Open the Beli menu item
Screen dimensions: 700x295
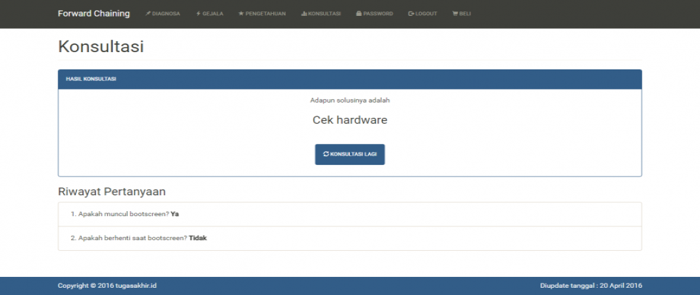click(462, 14)
